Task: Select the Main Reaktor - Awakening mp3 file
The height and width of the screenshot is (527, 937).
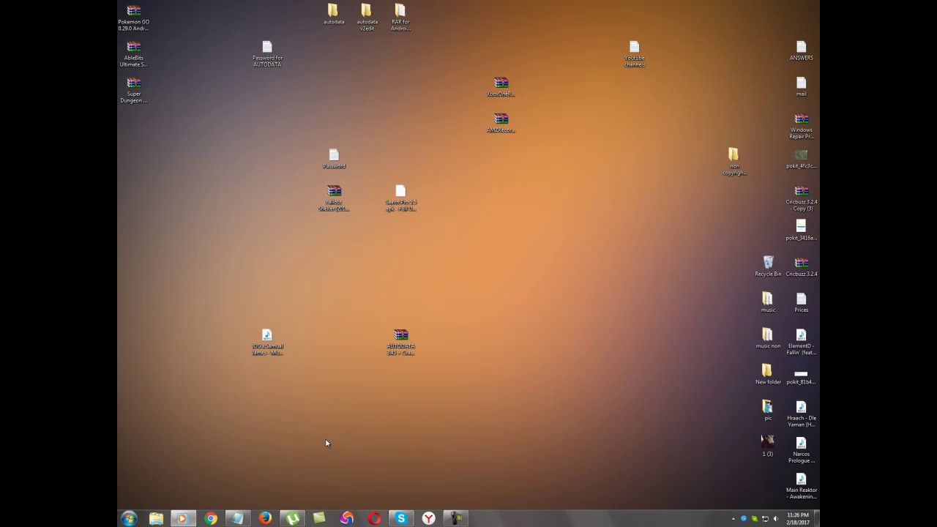Action: (801, 485)
